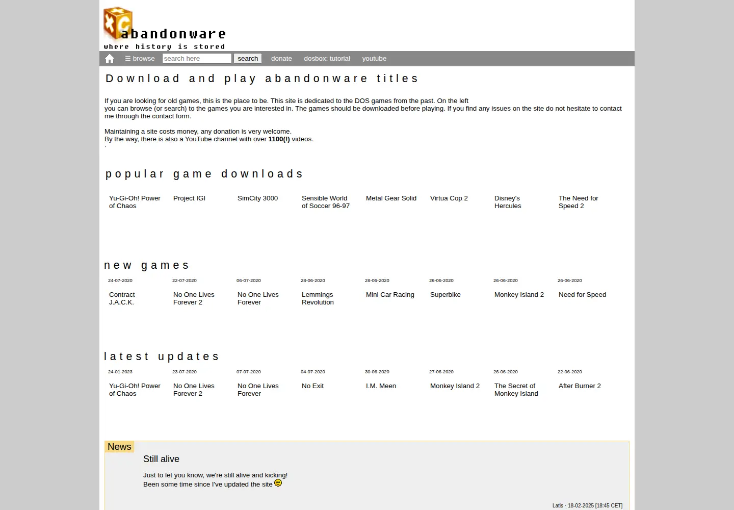Open Contract J.A.C.K. game page
This screenshot has height=510, width=734.
point(122,298)
